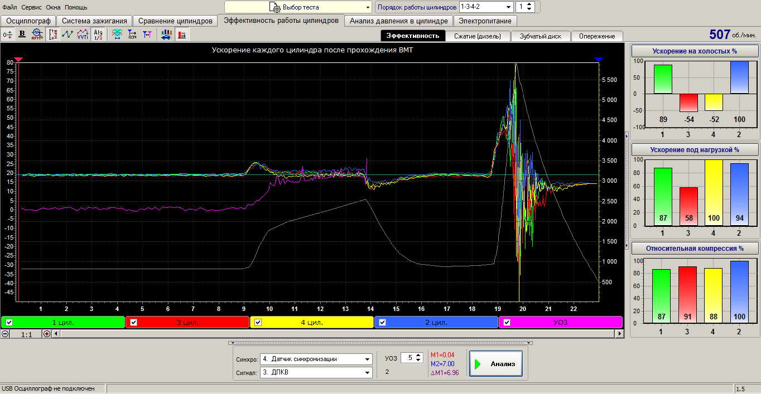
Task: Switch to the Электропитание tab
Action: [x=485, y=21]
